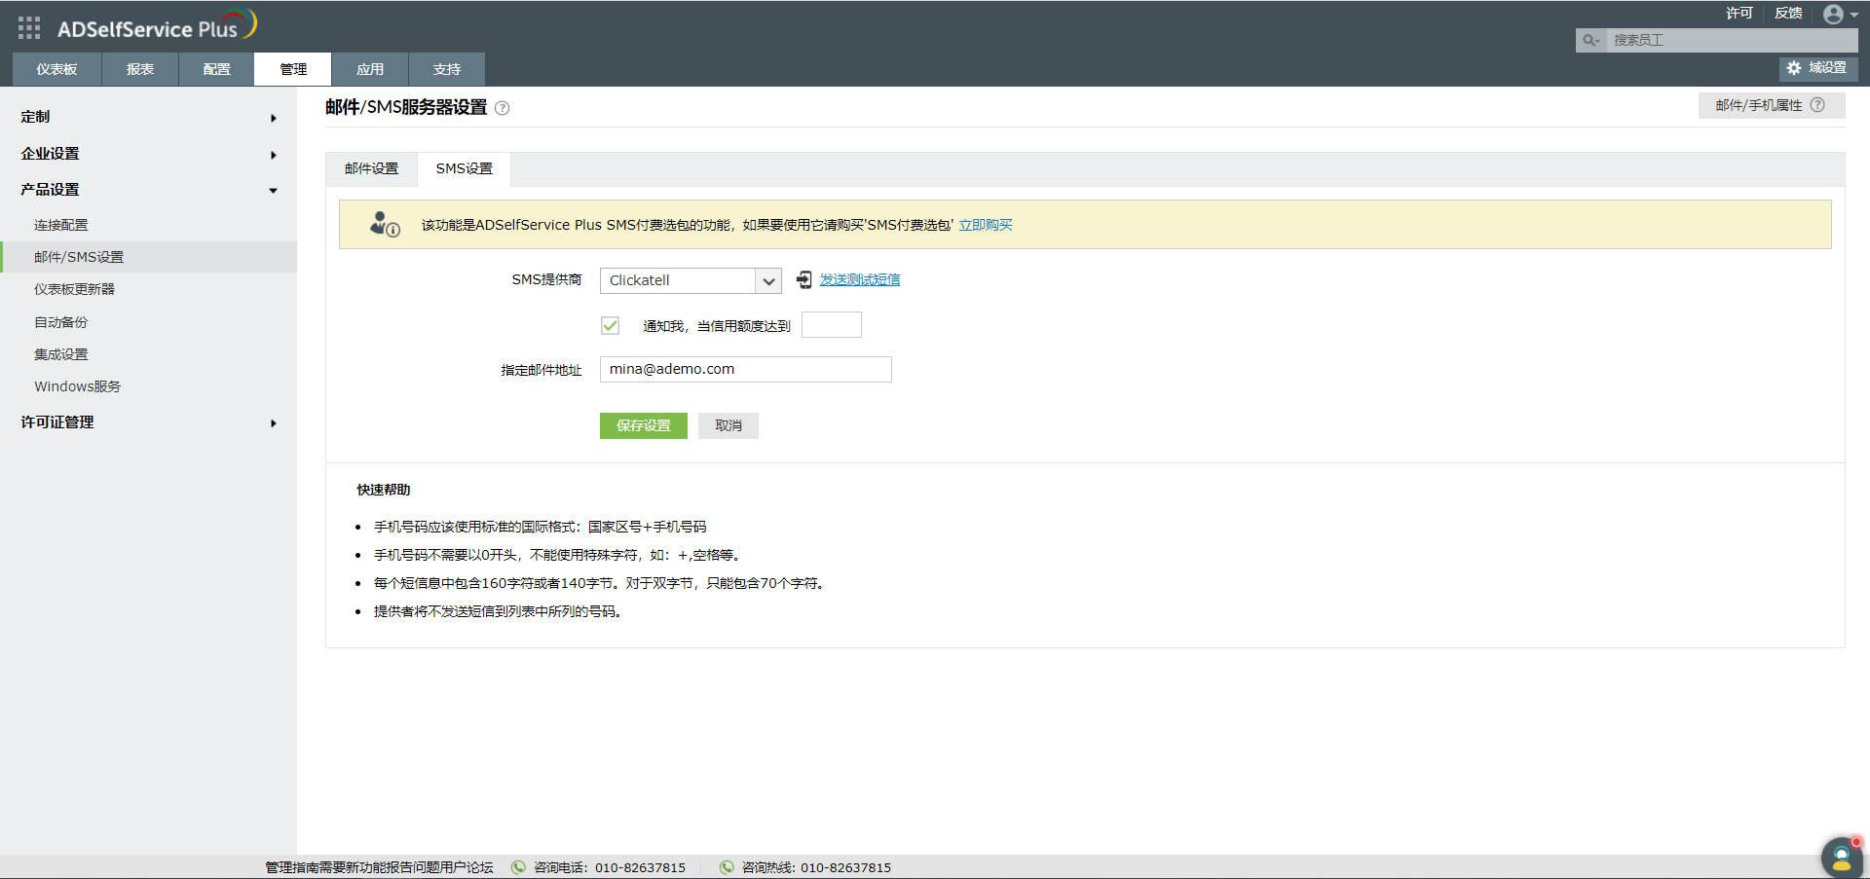
Task: Open the 应用 main tab
Action: pyautogui.click(x=370, y=69)
